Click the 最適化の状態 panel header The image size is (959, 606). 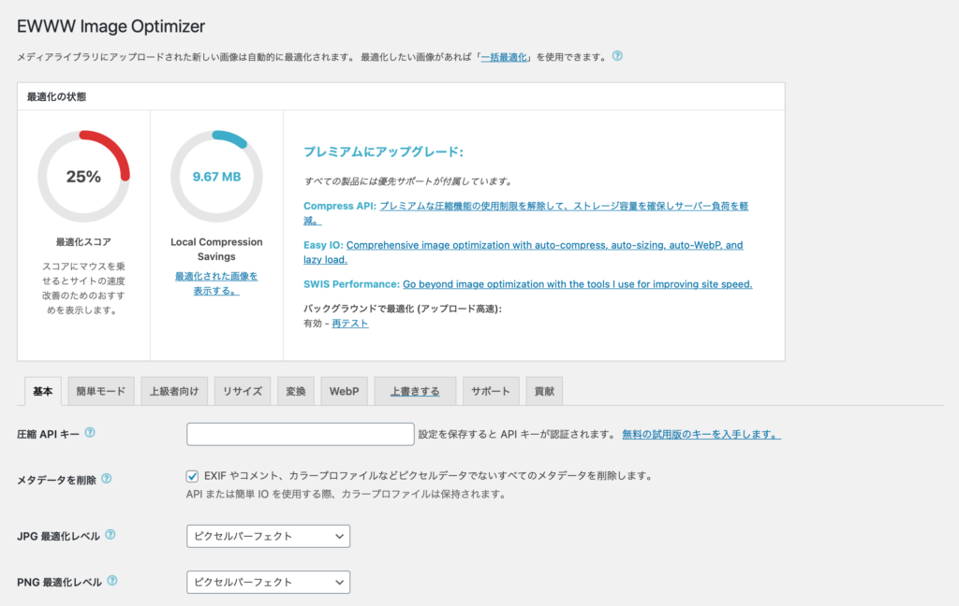point(401,96)
